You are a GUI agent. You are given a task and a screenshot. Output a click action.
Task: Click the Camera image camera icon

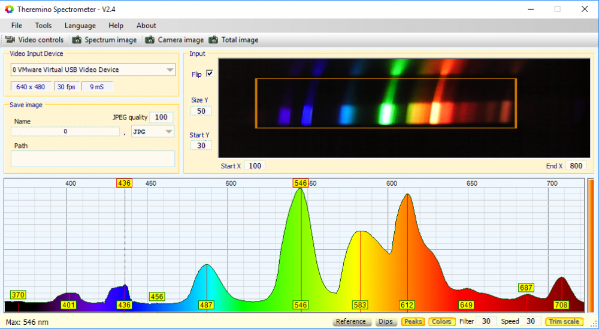click(x=150, y=40)
